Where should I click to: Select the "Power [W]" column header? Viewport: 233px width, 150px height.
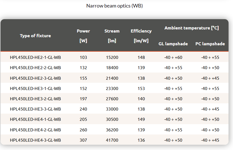click(83, 36)
